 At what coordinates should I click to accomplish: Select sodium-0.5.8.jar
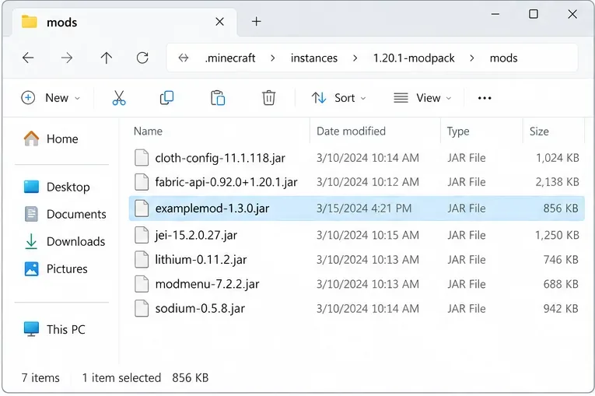(357, 308)
